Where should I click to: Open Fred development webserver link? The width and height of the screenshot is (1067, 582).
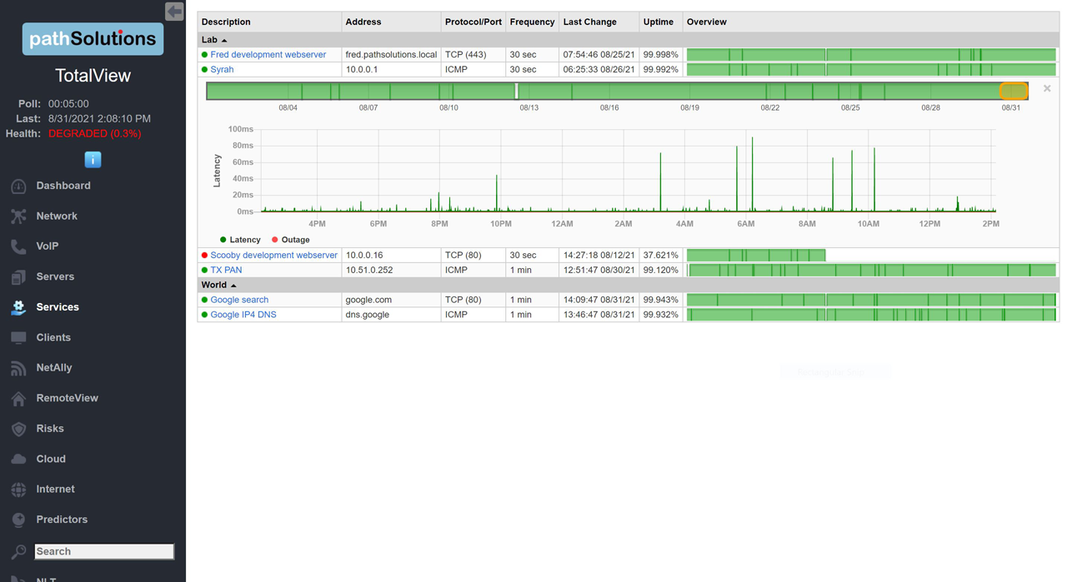click(x=268, y=55)
